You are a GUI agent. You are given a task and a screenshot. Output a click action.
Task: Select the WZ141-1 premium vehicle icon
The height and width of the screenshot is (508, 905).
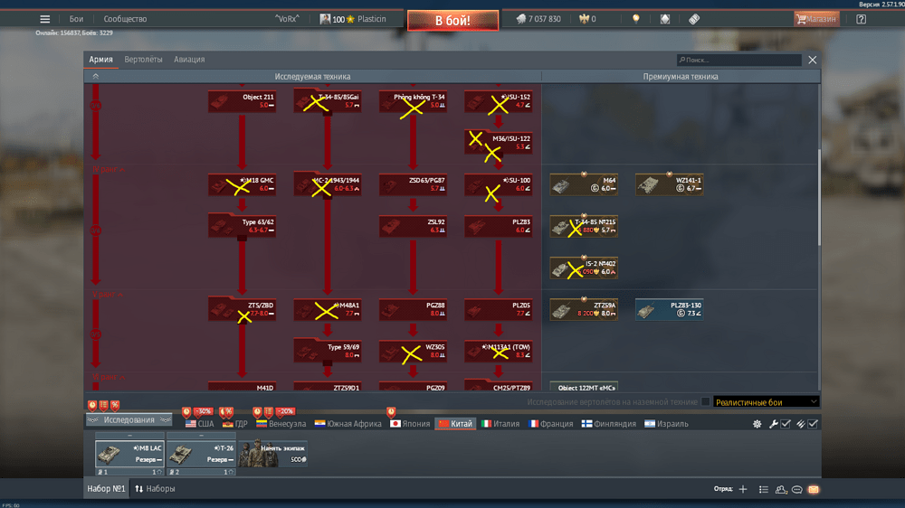click(669, 185)
